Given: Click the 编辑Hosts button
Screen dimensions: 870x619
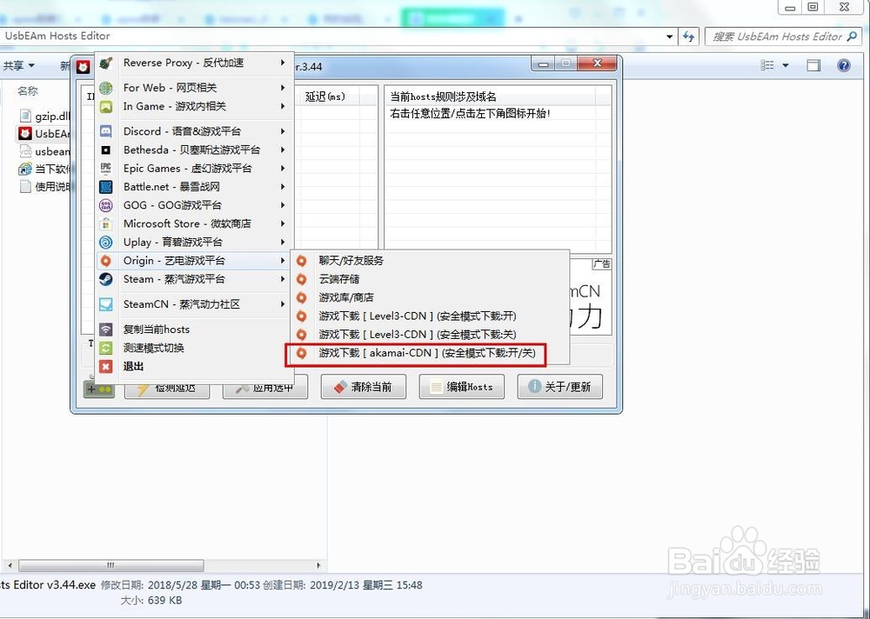Looking at the screenshot, I should click(462, 387).
